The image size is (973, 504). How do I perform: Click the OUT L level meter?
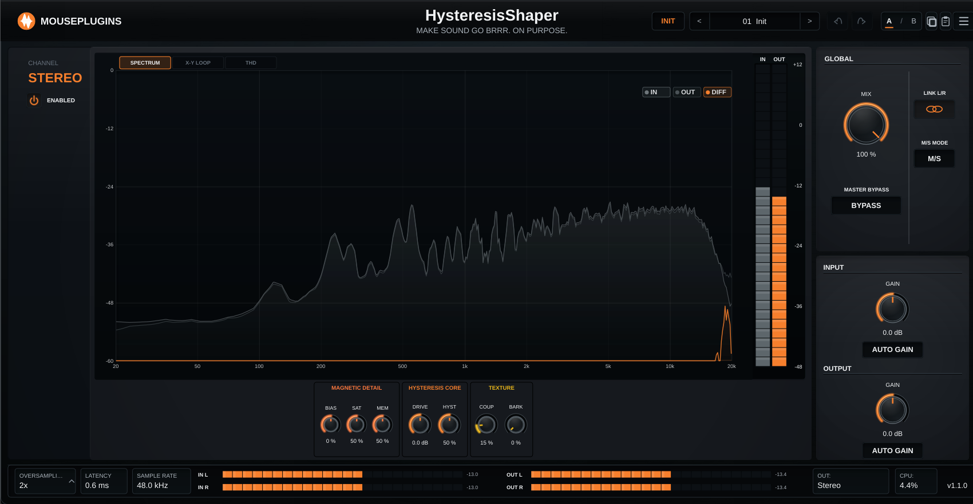(x=651, y=474)
